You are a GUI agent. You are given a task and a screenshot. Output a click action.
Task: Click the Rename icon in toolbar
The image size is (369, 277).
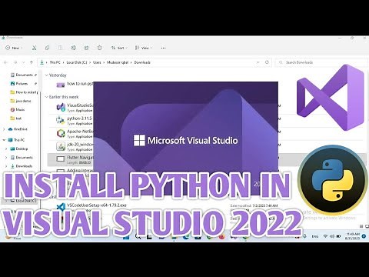coord(74,48)
